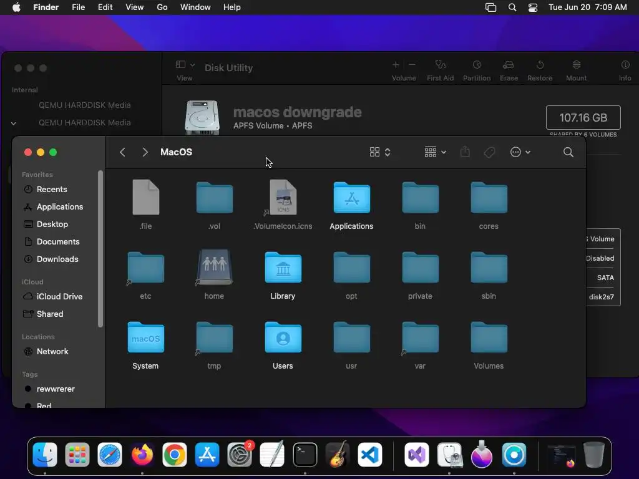
Task: Click the Tags icon in Finder toolbar
Action: click(489, 152)
